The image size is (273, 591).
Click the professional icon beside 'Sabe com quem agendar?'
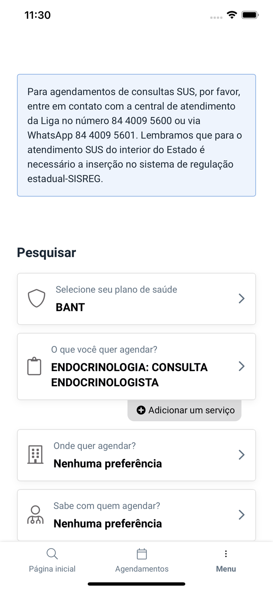35,514
